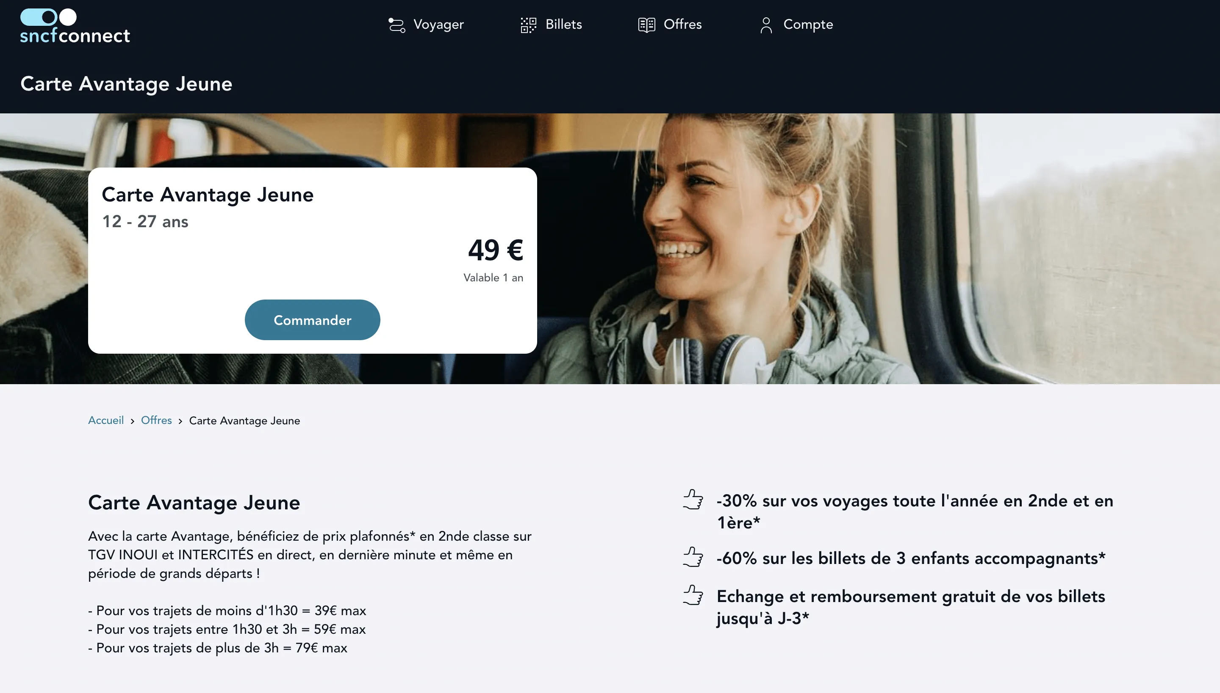Viewport: 1220px width, 693px height.
Task: Click the SNCF Connect logo
Action: point(75,26)
